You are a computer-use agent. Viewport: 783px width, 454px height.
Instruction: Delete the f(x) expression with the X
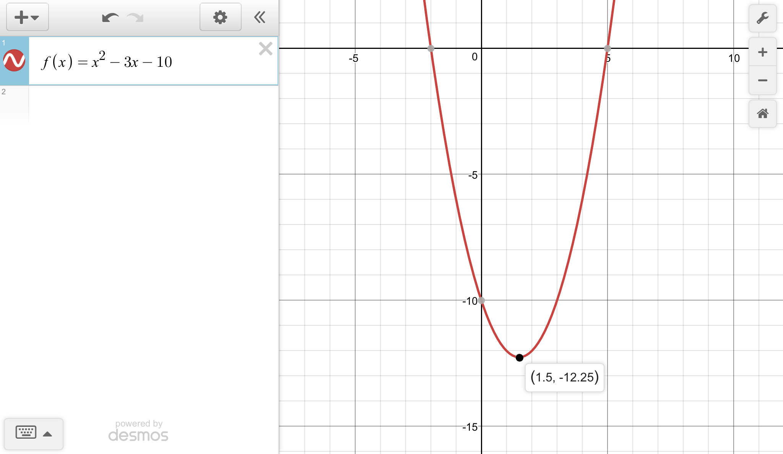(x=265, y=49)
